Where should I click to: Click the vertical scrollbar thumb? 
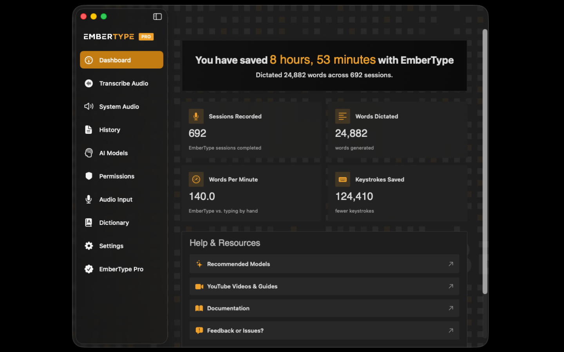(485, 162)
